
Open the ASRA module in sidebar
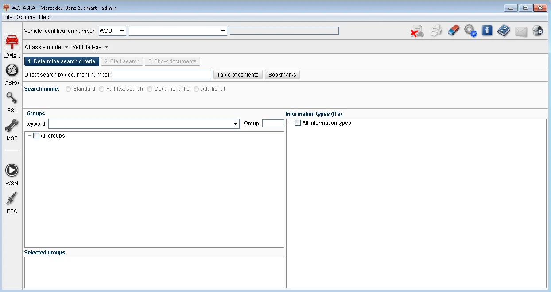pos(12,74)
